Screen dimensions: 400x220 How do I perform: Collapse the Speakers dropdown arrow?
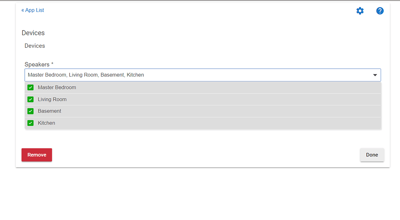pos(375,75)
